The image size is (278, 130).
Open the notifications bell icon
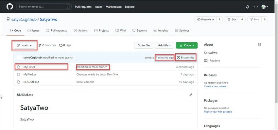248,7
